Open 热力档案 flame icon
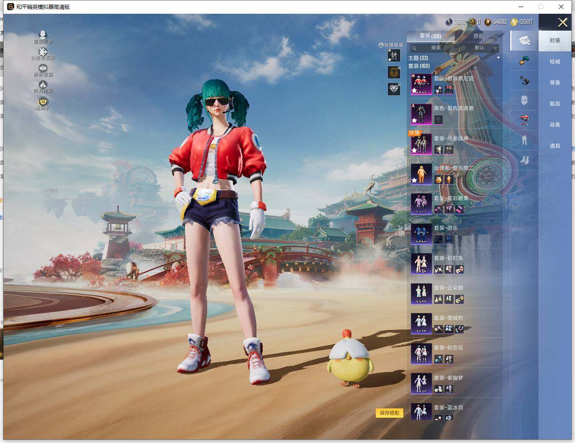This screenshot has width=575, height=443. click(x=43, y=85)
